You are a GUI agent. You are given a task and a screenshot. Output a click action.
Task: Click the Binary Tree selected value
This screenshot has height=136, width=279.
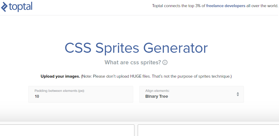[x=156, y=97]
